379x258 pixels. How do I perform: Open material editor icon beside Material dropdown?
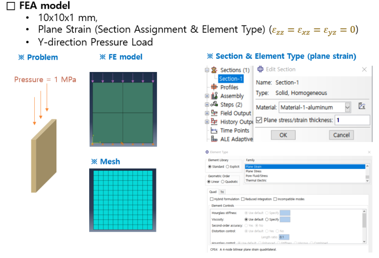[x=362, y=106]
